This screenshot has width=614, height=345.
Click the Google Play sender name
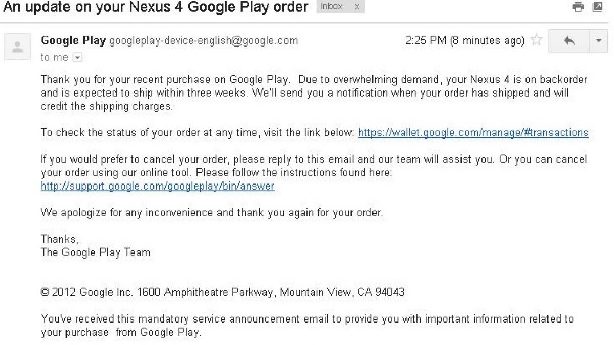tap(73, 40)
